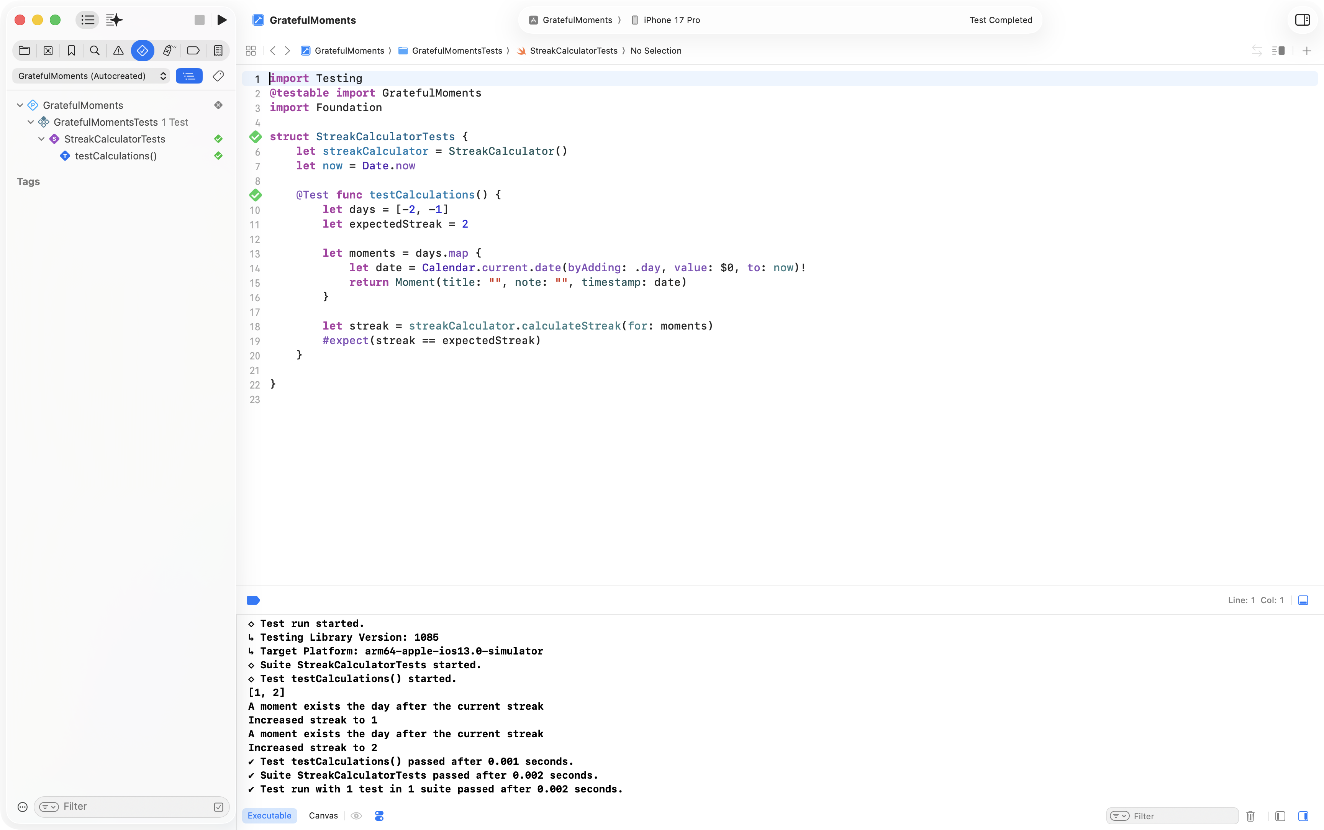Open StreakCalculatorTests breadcrumb file
The height and width of the screenshot is (830, 1324).
click(x=567, y=51)
